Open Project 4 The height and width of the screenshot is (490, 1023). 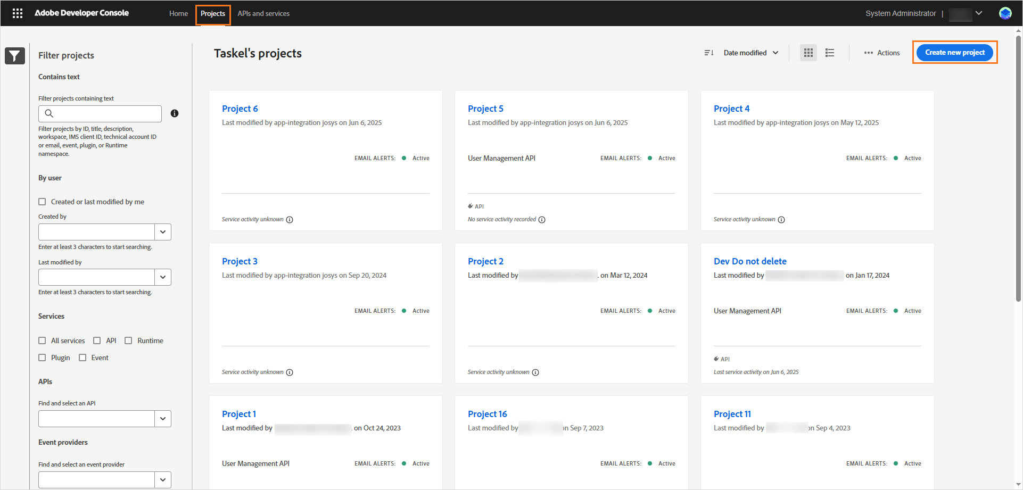(x=731, y=109)
